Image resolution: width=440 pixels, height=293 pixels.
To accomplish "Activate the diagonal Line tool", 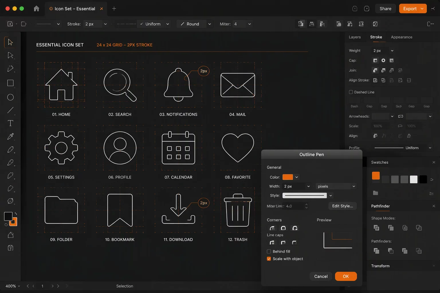I will [10, 110].
